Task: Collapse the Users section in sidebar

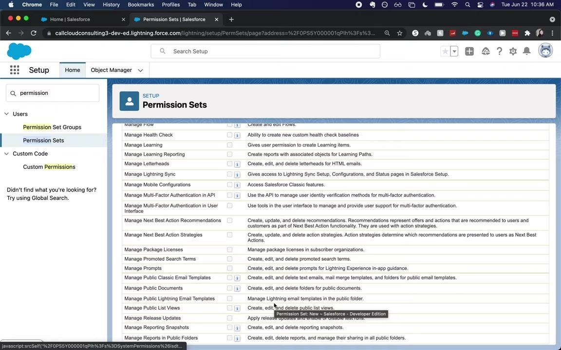Action: (6, 114)
